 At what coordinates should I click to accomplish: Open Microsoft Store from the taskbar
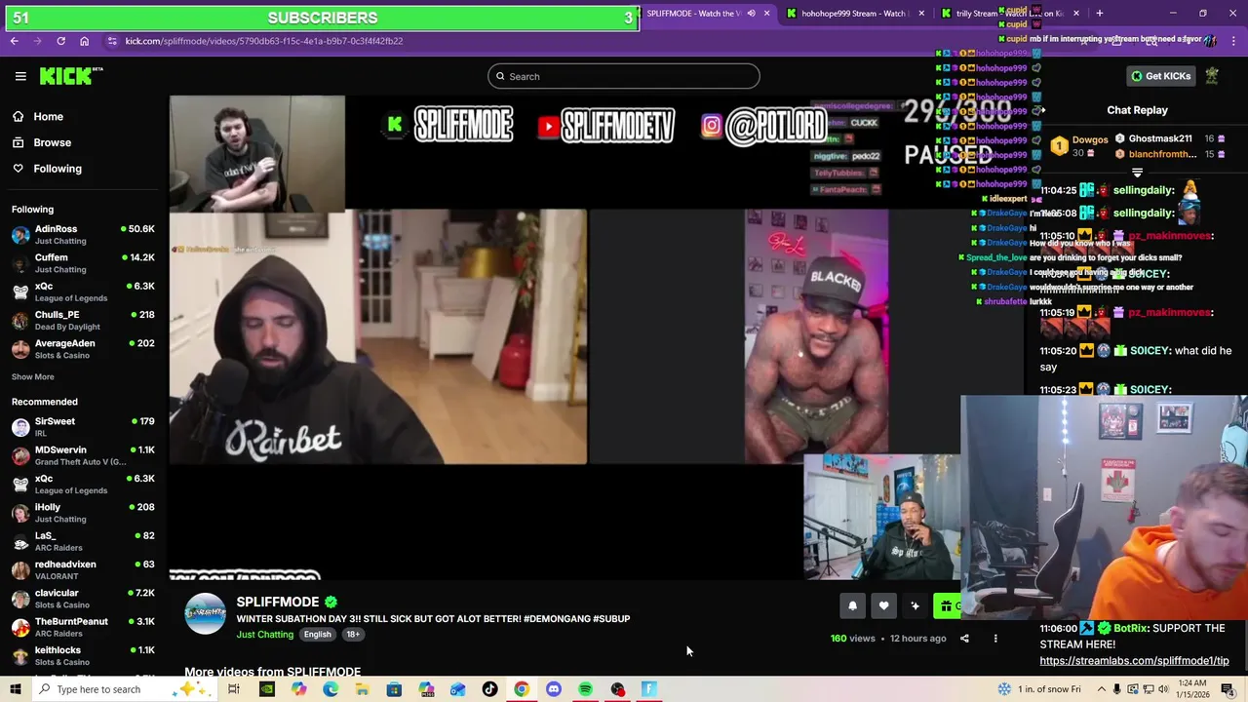(394, 689)
